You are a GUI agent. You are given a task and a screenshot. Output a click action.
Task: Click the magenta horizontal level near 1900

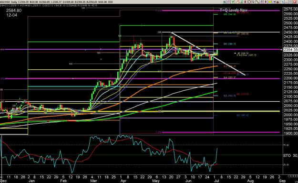220,132
